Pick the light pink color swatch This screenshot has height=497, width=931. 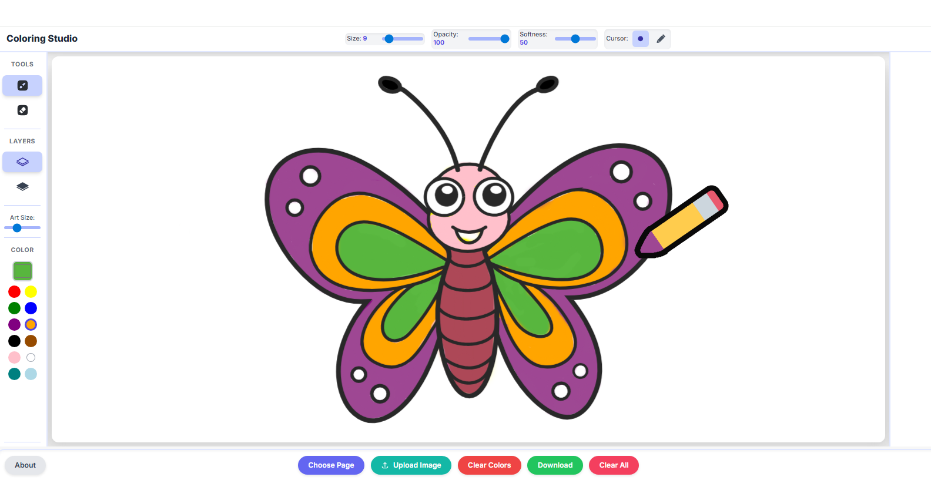click(15, 358)
